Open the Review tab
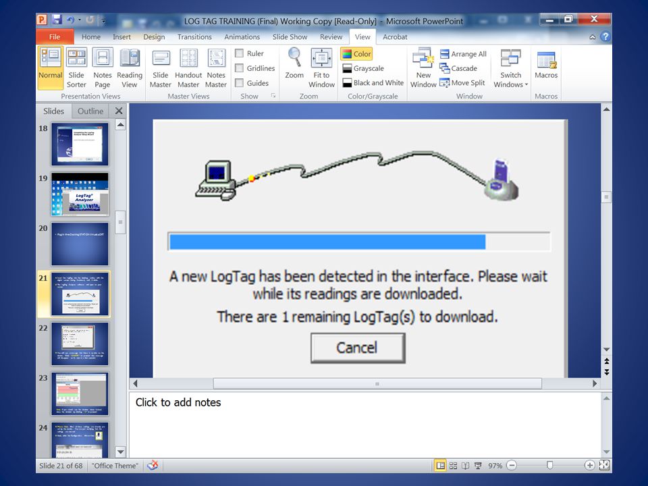The width and height of the screenshot is (648, 486). (x=331, y=36)
